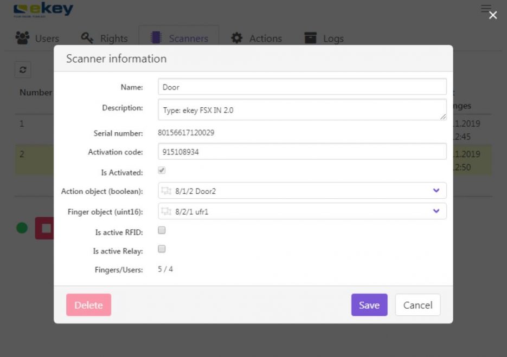Click the Delete button
This screenshot has width=507, height=357.
(x=88, y=305)
